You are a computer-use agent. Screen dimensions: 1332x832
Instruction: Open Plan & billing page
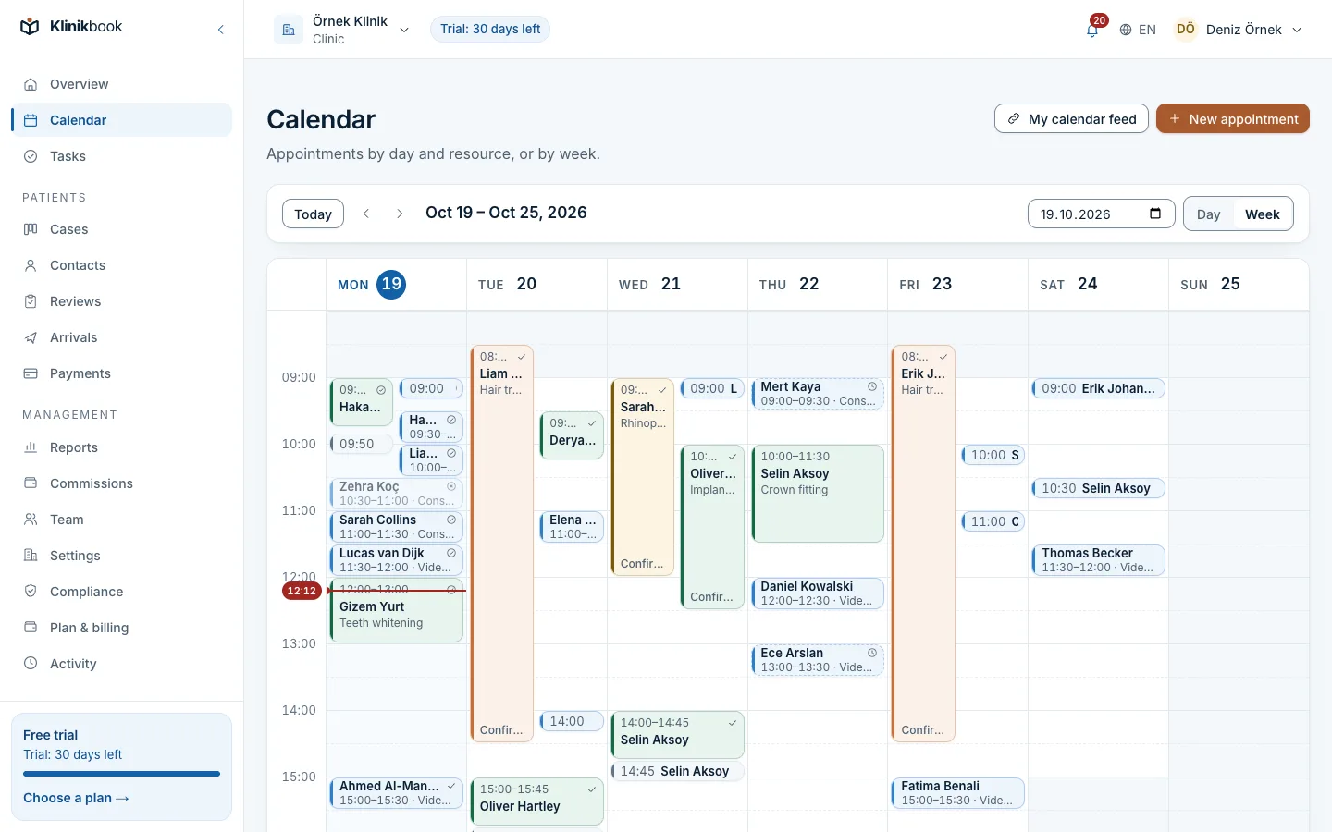122,628
